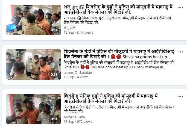Click '12 Sep · 4 views' info

pyautogui.click(x=76, y=77)
